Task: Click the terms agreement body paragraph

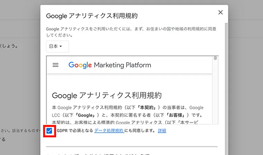Action: tap(128, 115)
